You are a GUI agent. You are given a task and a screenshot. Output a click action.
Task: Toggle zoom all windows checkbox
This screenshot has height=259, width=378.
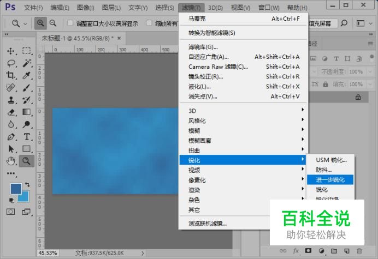149,23
